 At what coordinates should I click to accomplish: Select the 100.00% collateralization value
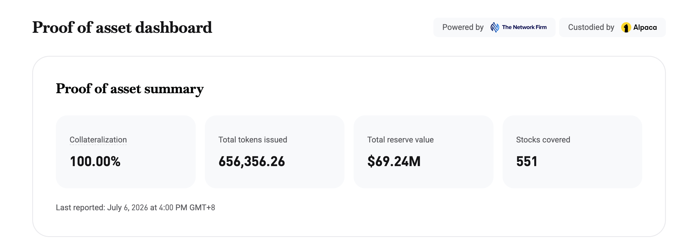95,162
